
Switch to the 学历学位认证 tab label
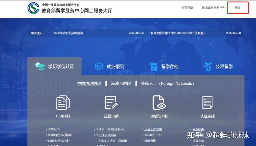click(x=61, y=66)
